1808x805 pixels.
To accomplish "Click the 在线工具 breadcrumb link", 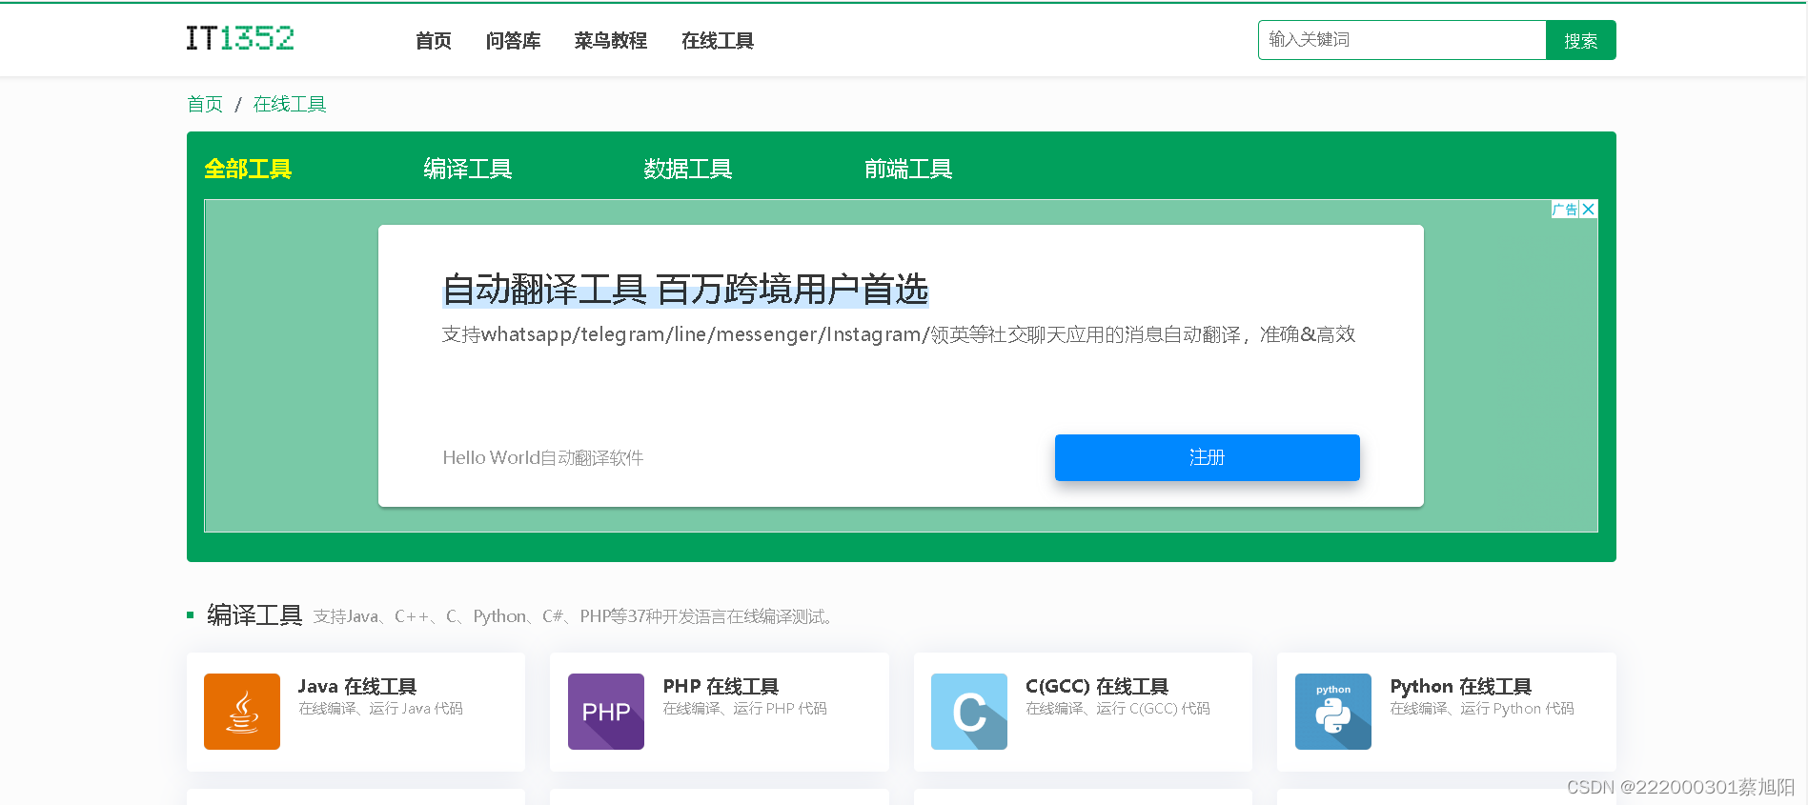I will tap(290, 104).
